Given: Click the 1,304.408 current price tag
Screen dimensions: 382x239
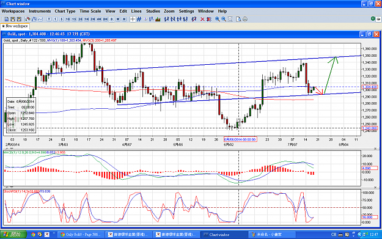Looking at the screenshot, I should (x=370, y=87).
